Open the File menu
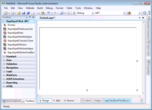152x110 pixels. 6,8
